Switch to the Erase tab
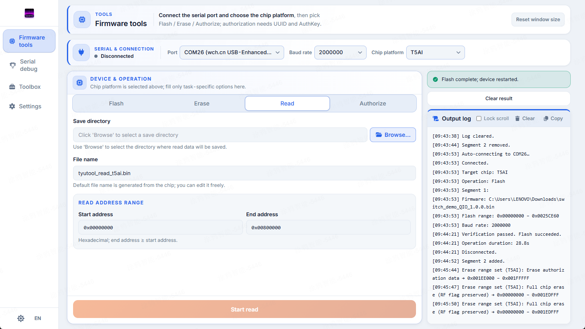 202,103
